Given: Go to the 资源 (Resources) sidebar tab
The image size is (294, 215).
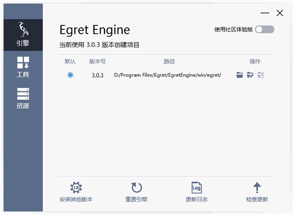Looking at the screenshot, I should pyautogui.click(x=23, y=98).
